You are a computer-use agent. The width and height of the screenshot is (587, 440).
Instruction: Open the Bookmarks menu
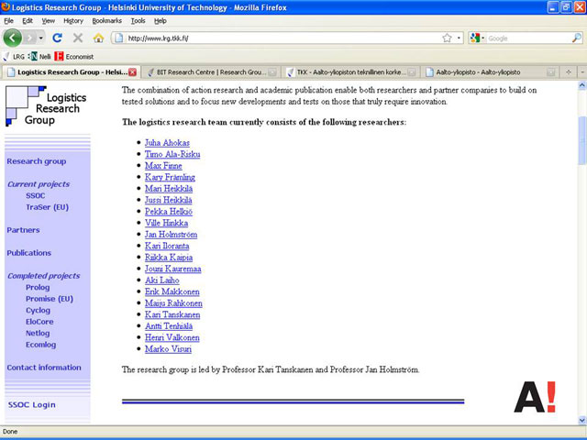[x=106, y=20]
